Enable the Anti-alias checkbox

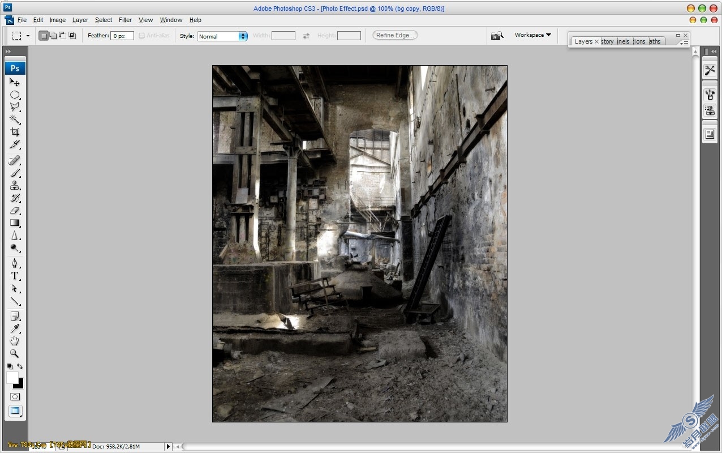click(x=141, y=36)
